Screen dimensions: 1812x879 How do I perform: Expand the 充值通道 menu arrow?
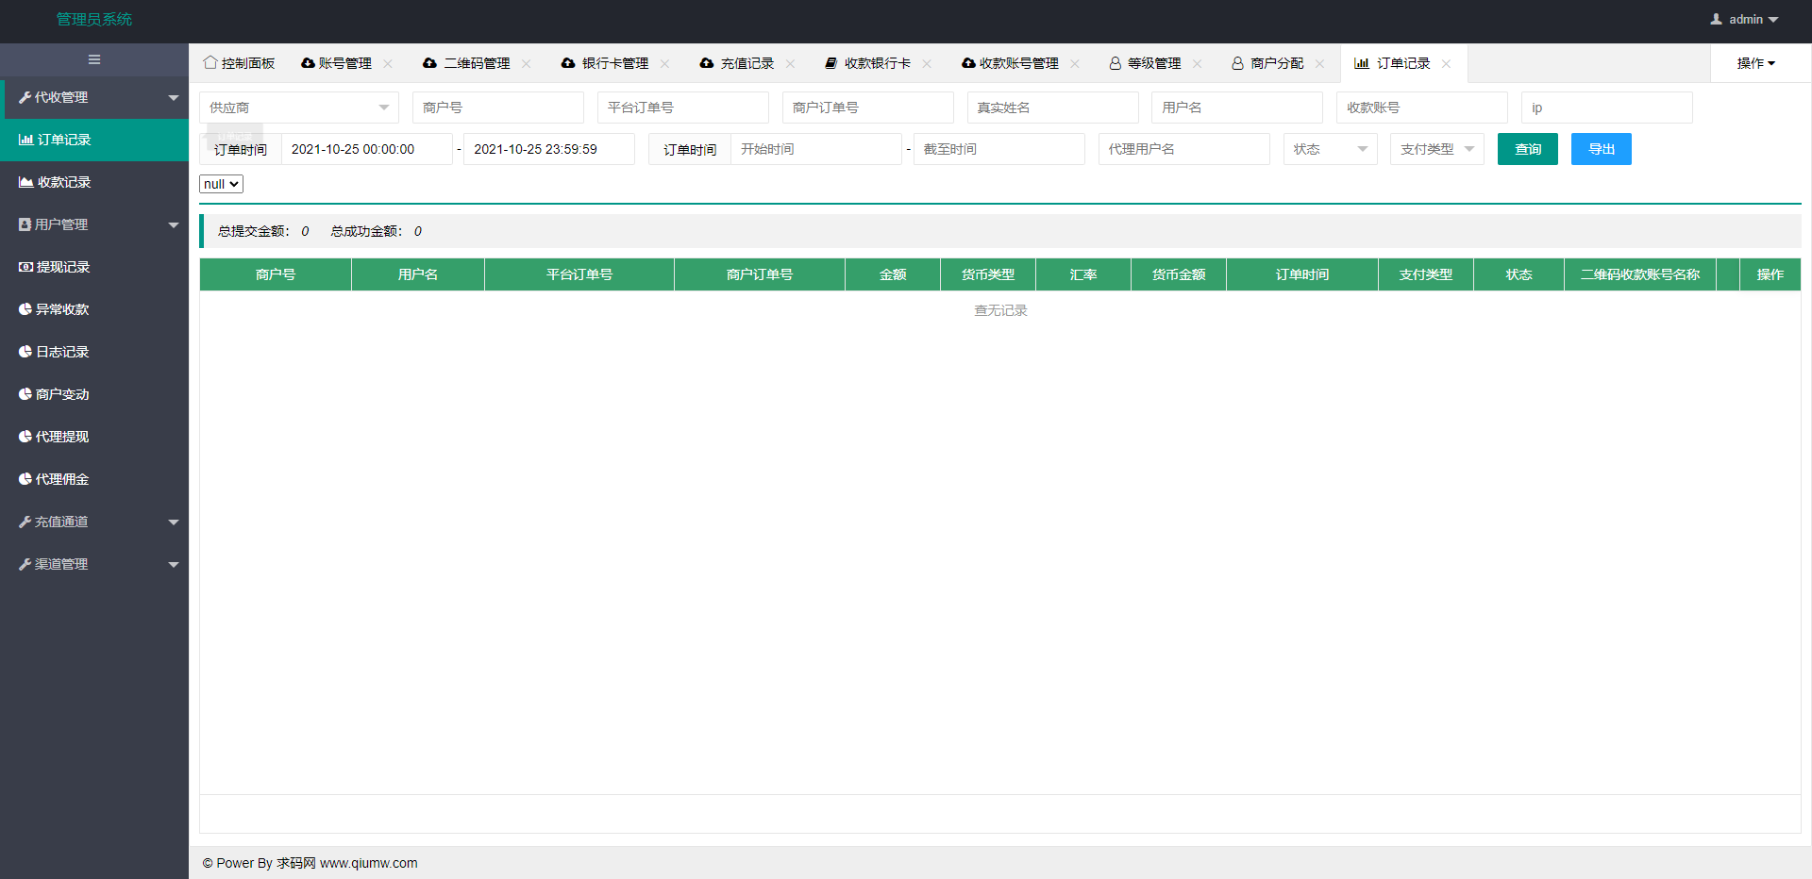[x=174, y=522]
